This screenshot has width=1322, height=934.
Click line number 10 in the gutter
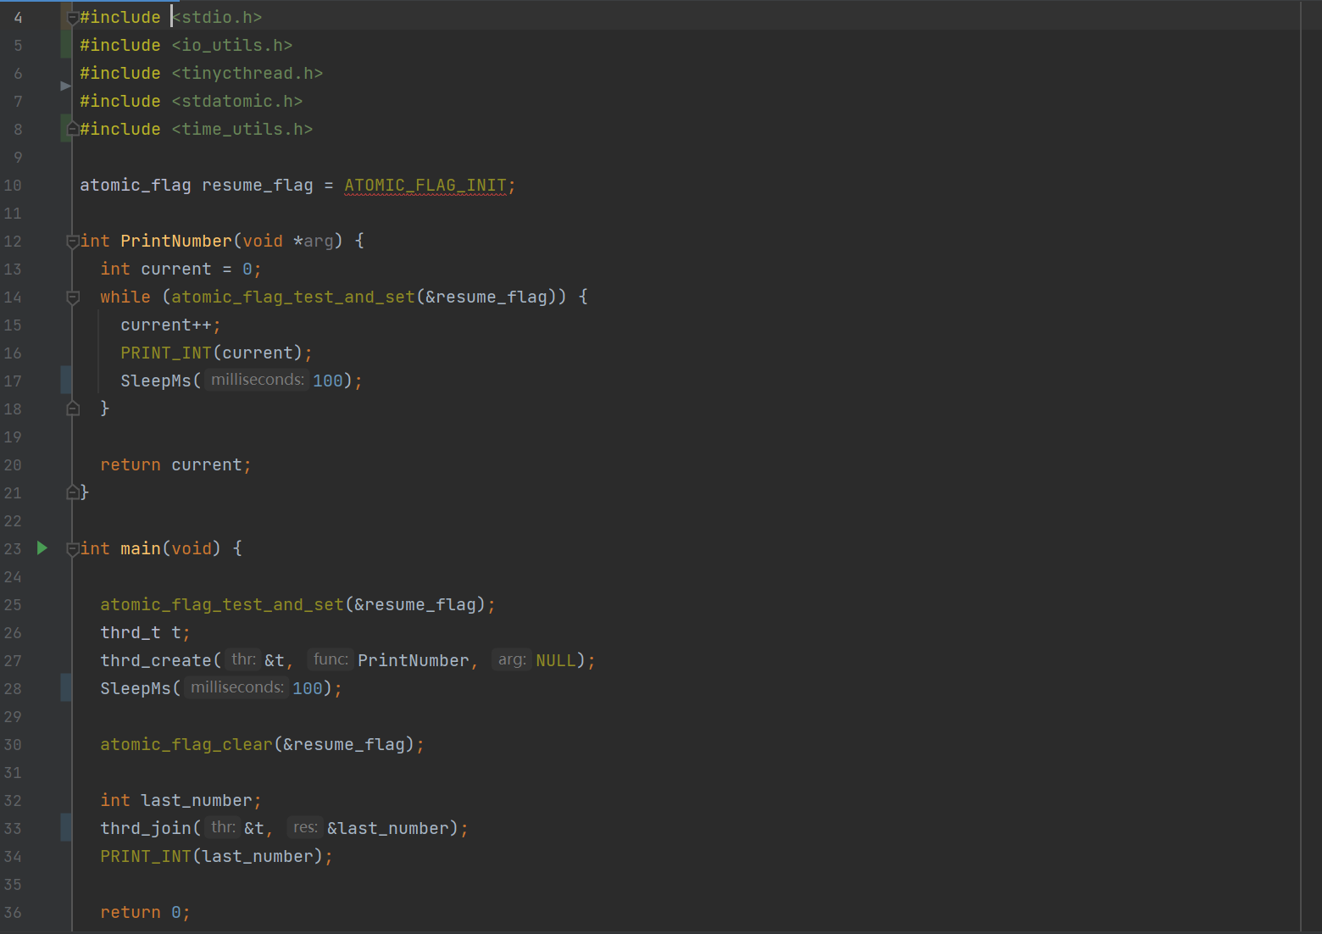pos(13,185)
